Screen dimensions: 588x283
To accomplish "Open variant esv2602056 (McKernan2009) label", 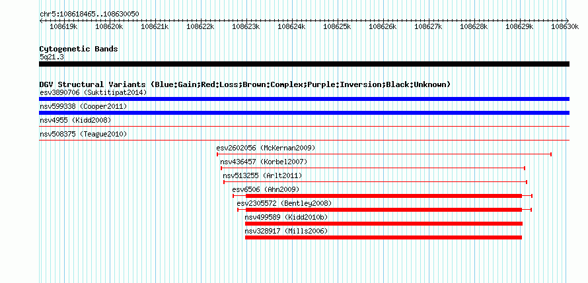I will [266, 148].
